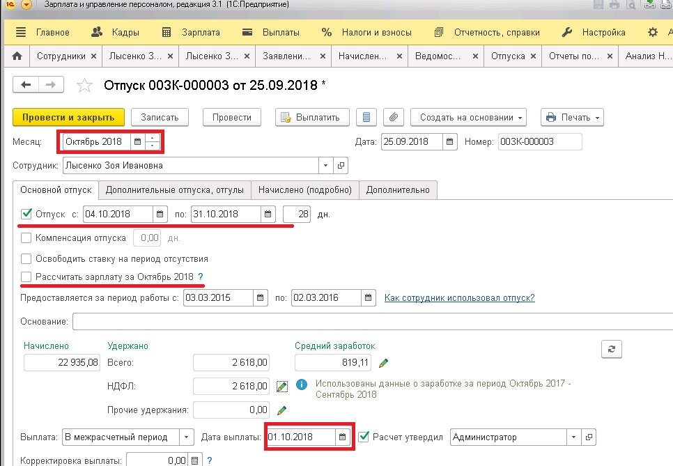Open calendar for the Месяц field
Image resolution: width=673 pixels, height=466 pixels.
point(137,141)
